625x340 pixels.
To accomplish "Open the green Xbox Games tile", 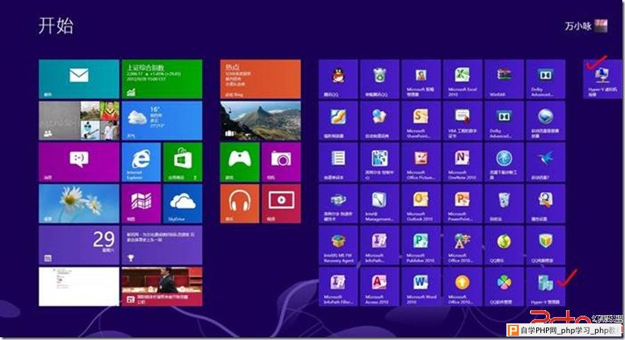I will [x=239, y=162].
